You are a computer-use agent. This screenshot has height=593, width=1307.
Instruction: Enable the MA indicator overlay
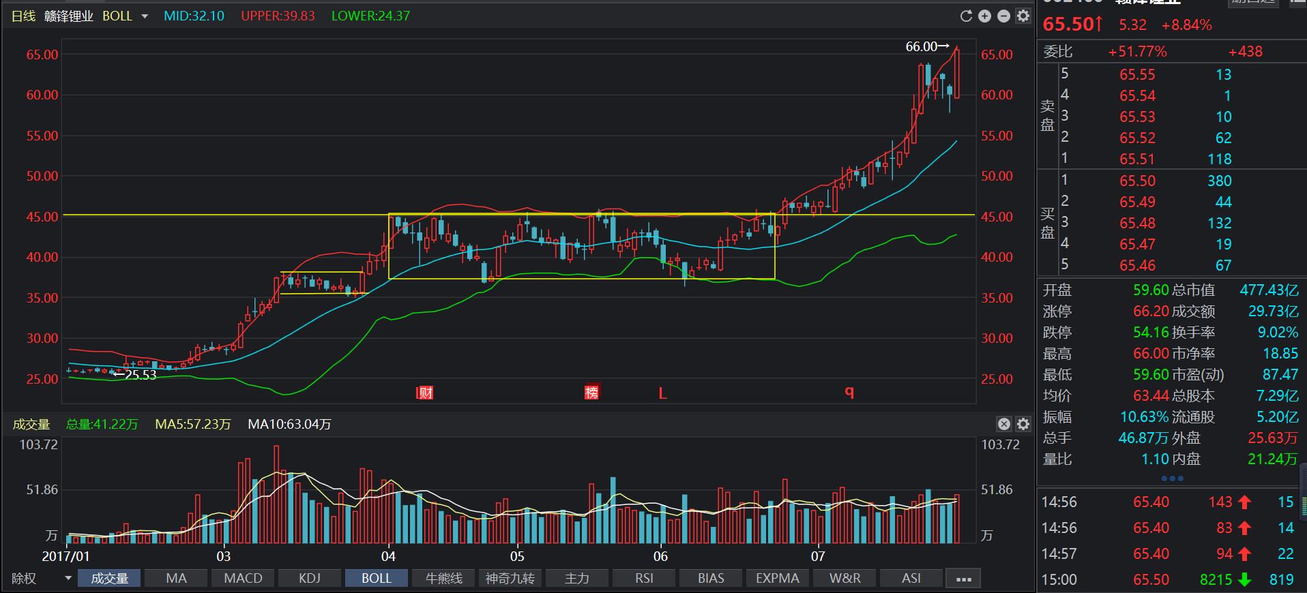[176, 579]
